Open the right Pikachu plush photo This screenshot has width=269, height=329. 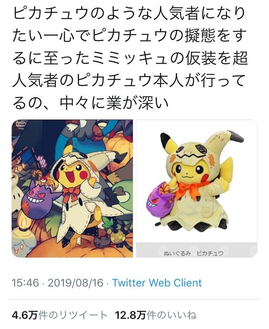pos(197,188)
